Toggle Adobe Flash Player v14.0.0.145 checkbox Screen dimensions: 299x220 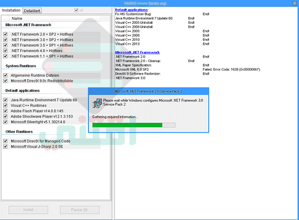pos(5,111)
